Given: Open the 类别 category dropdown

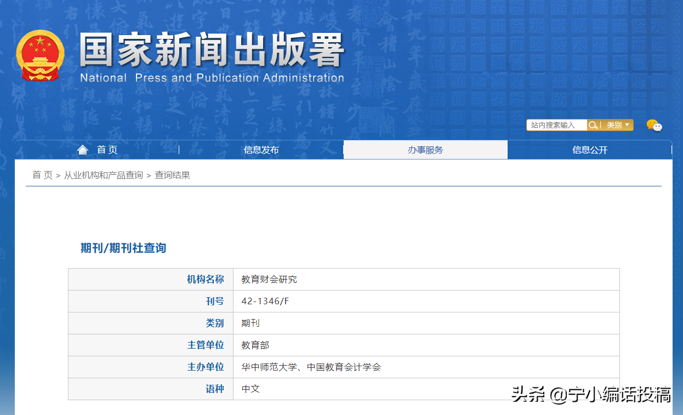Looking at the screenshot, I should click(x=618, y=125).
